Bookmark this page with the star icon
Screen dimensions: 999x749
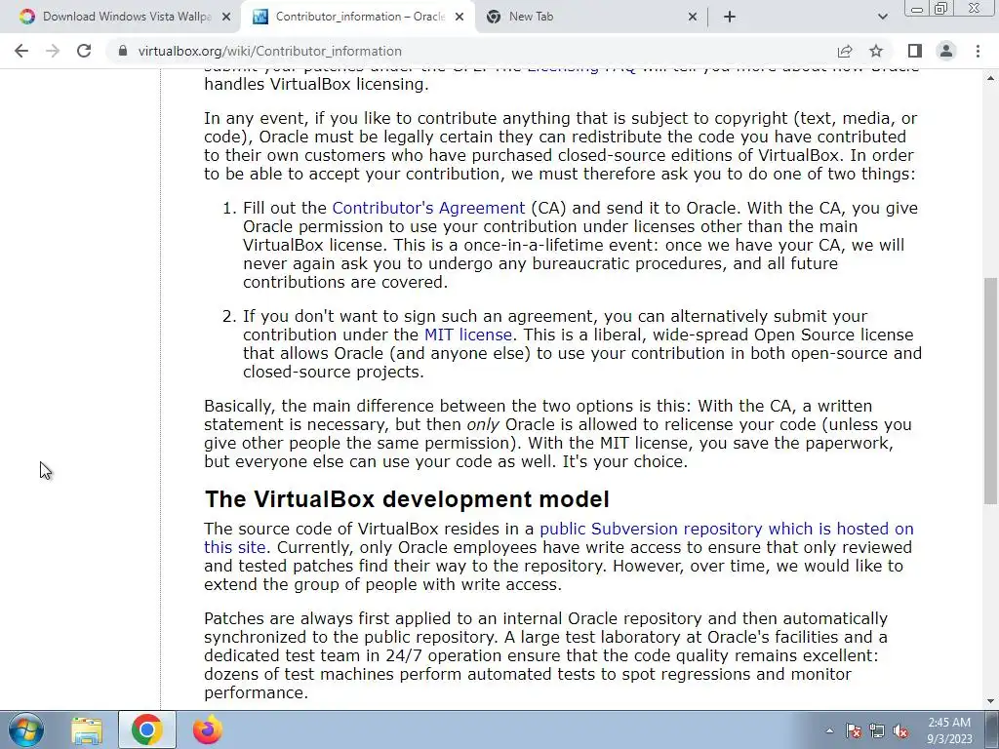[x=876, y=51]
